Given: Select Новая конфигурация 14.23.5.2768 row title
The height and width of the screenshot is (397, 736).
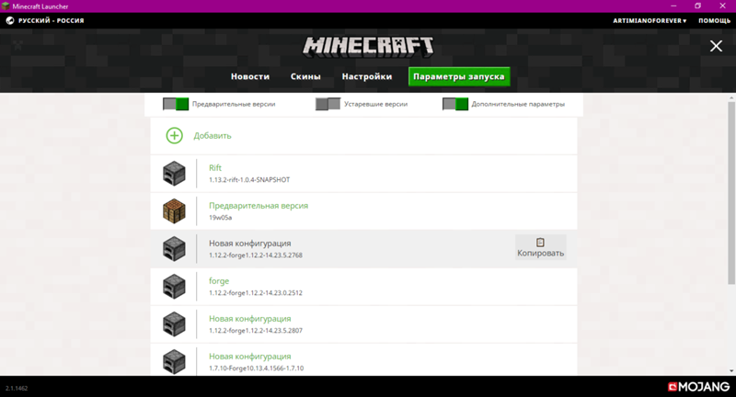Looking at the screenshot, I should click(249, 244).
